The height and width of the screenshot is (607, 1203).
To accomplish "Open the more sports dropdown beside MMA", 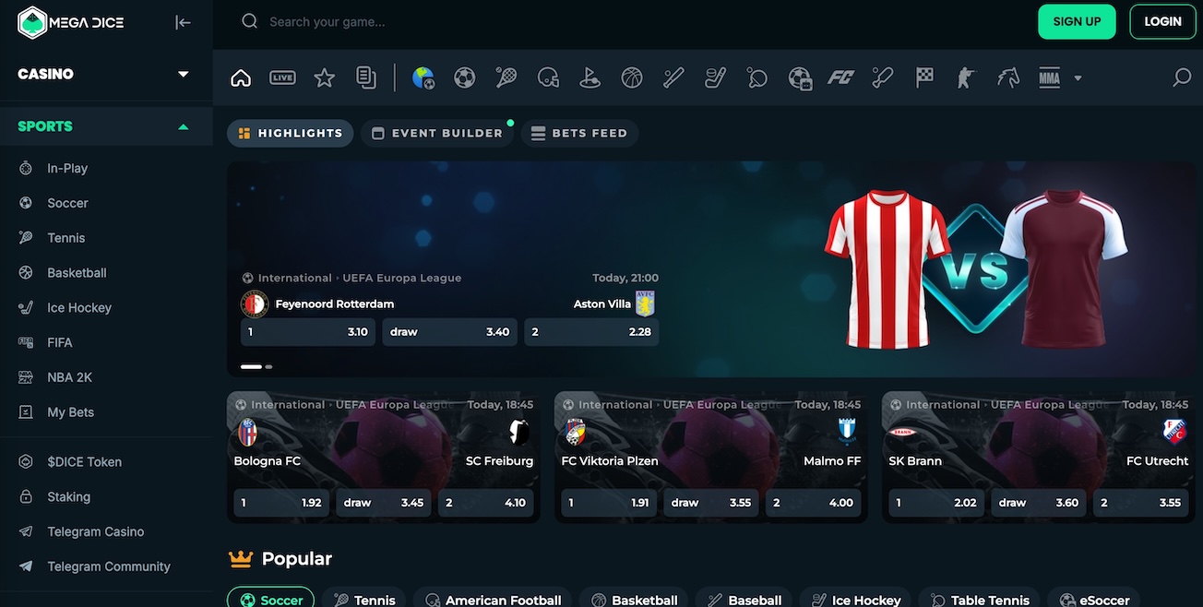I will [1078, 78].
